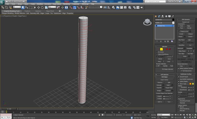Open the Display command panel tab
The height and width of the screenshot is (119, 197).
[169, 16]
